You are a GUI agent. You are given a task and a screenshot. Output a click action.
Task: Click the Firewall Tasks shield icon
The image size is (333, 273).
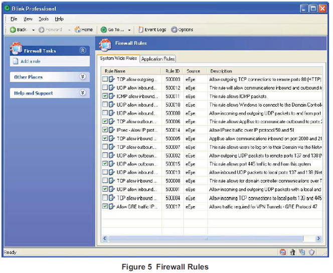(x=16, y=49)
